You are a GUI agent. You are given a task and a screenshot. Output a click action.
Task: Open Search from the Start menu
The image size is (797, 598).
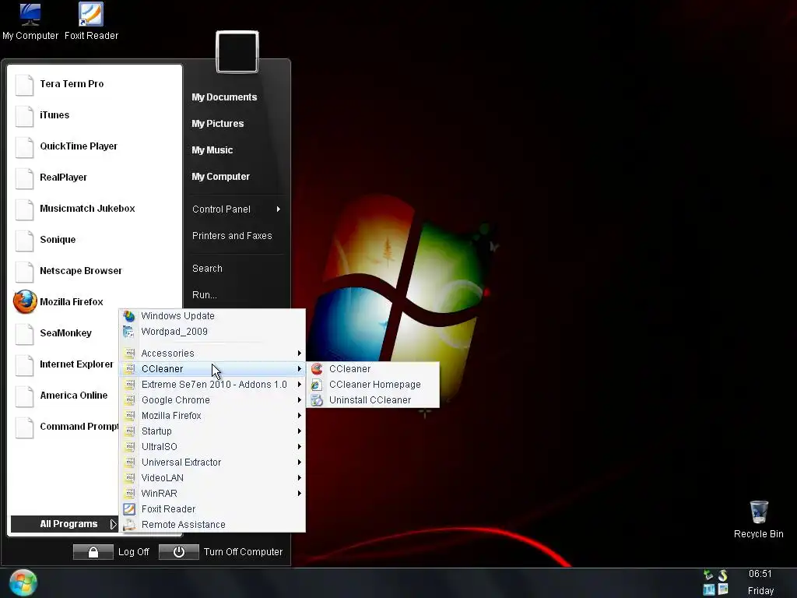[207, 268]
